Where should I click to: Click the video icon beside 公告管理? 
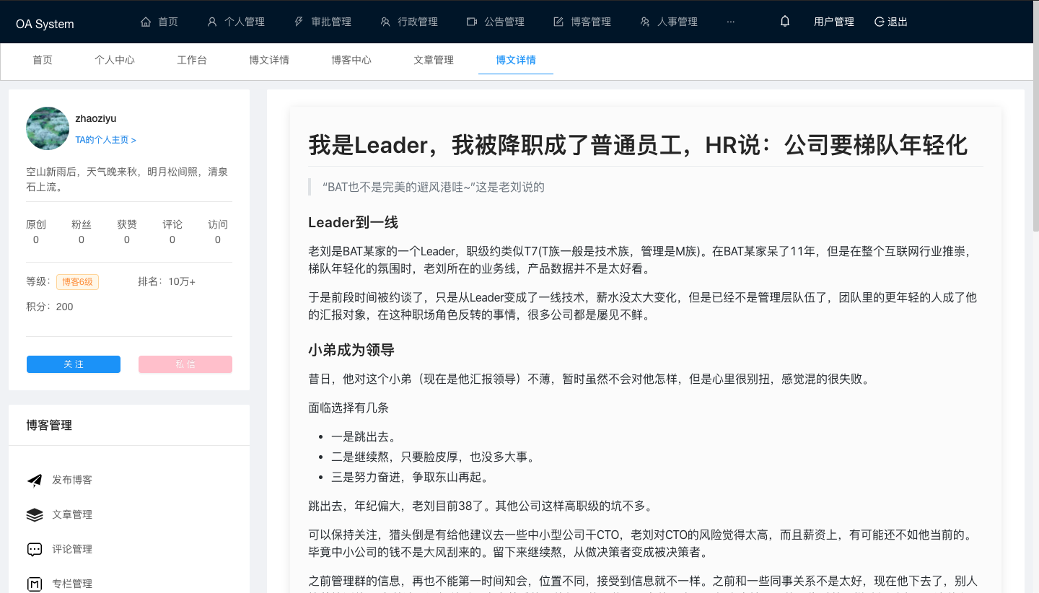tap(472, 22)
